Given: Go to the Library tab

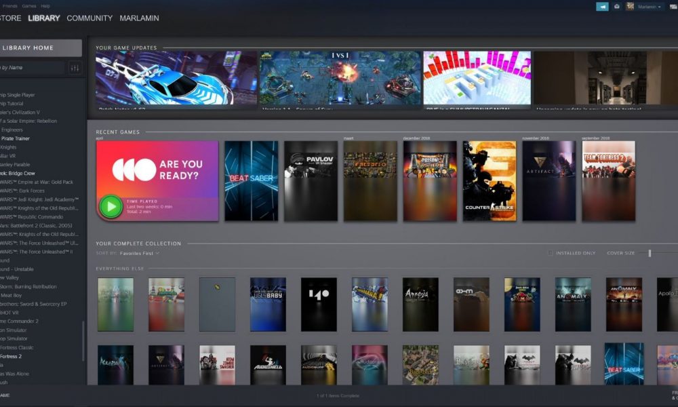Looking at the screenshot, I should click(x=43, y=18).
